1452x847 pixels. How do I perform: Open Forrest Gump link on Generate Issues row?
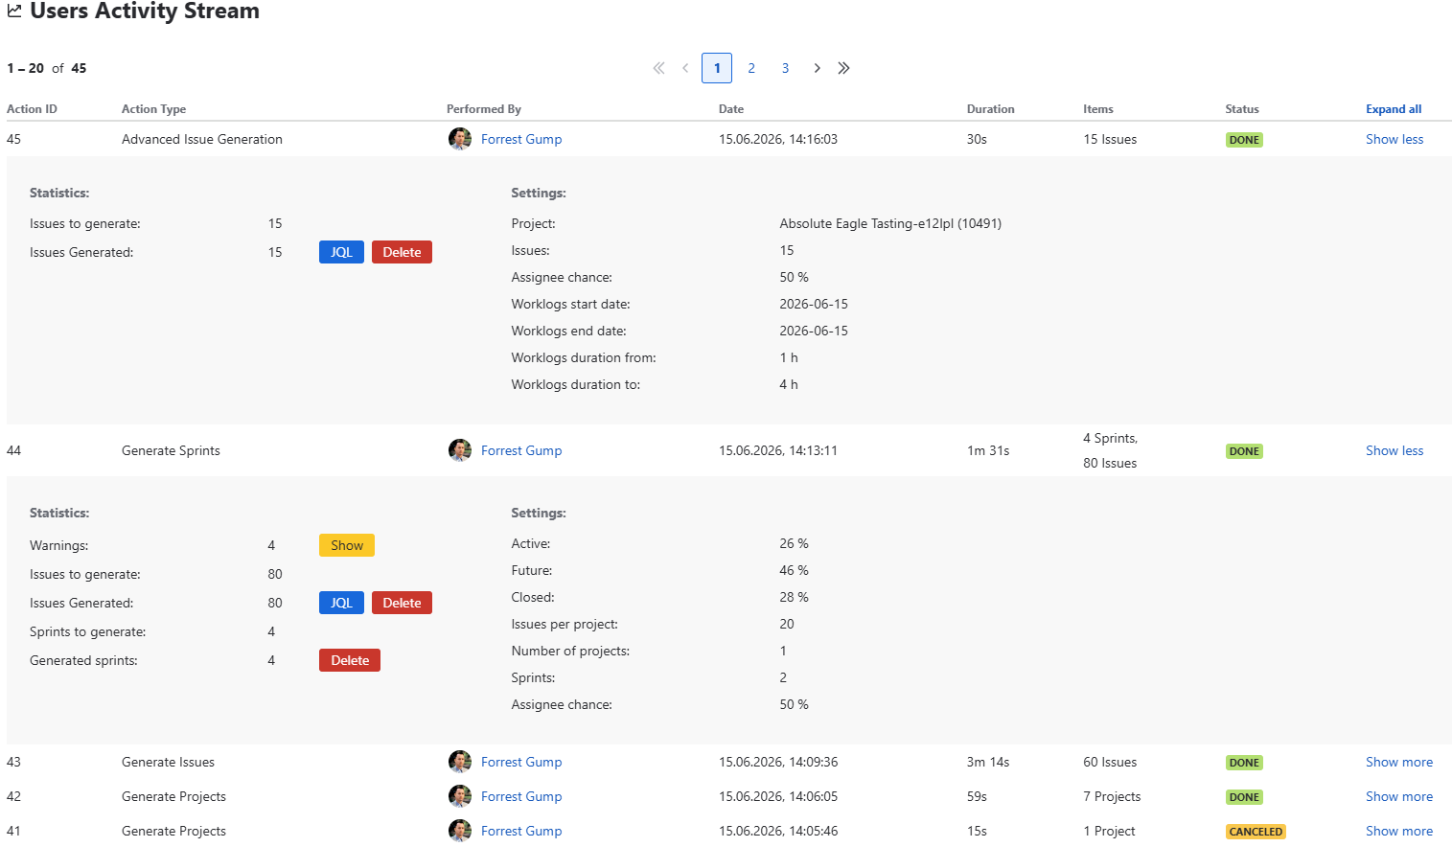(521, 762)
